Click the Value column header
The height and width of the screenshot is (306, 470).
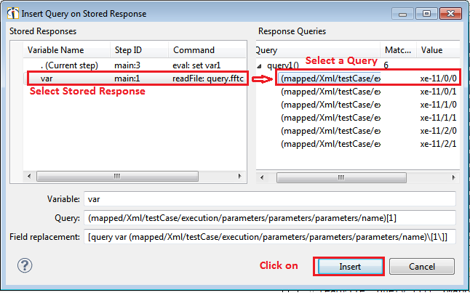437,50
